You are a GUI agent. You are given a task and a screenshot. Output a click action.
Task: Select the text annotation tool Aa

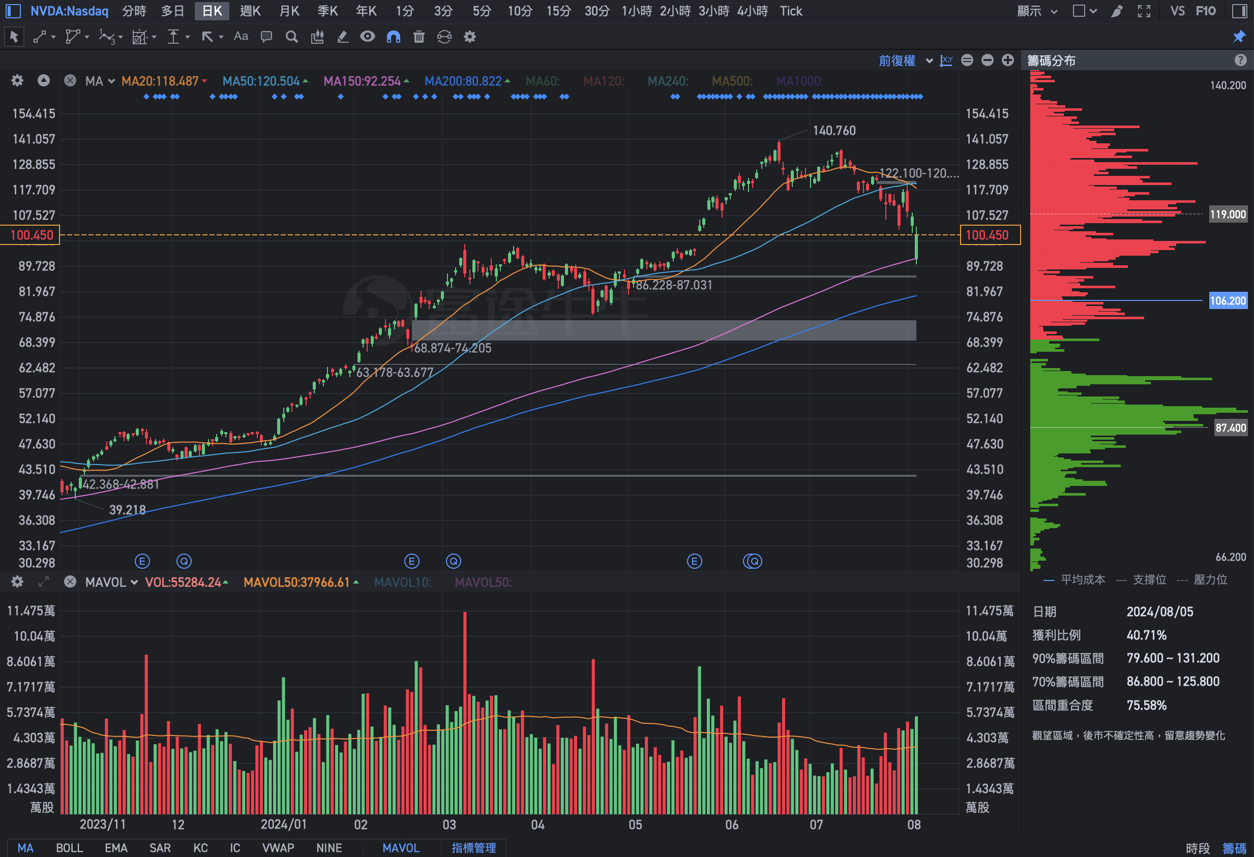[241, 37]
